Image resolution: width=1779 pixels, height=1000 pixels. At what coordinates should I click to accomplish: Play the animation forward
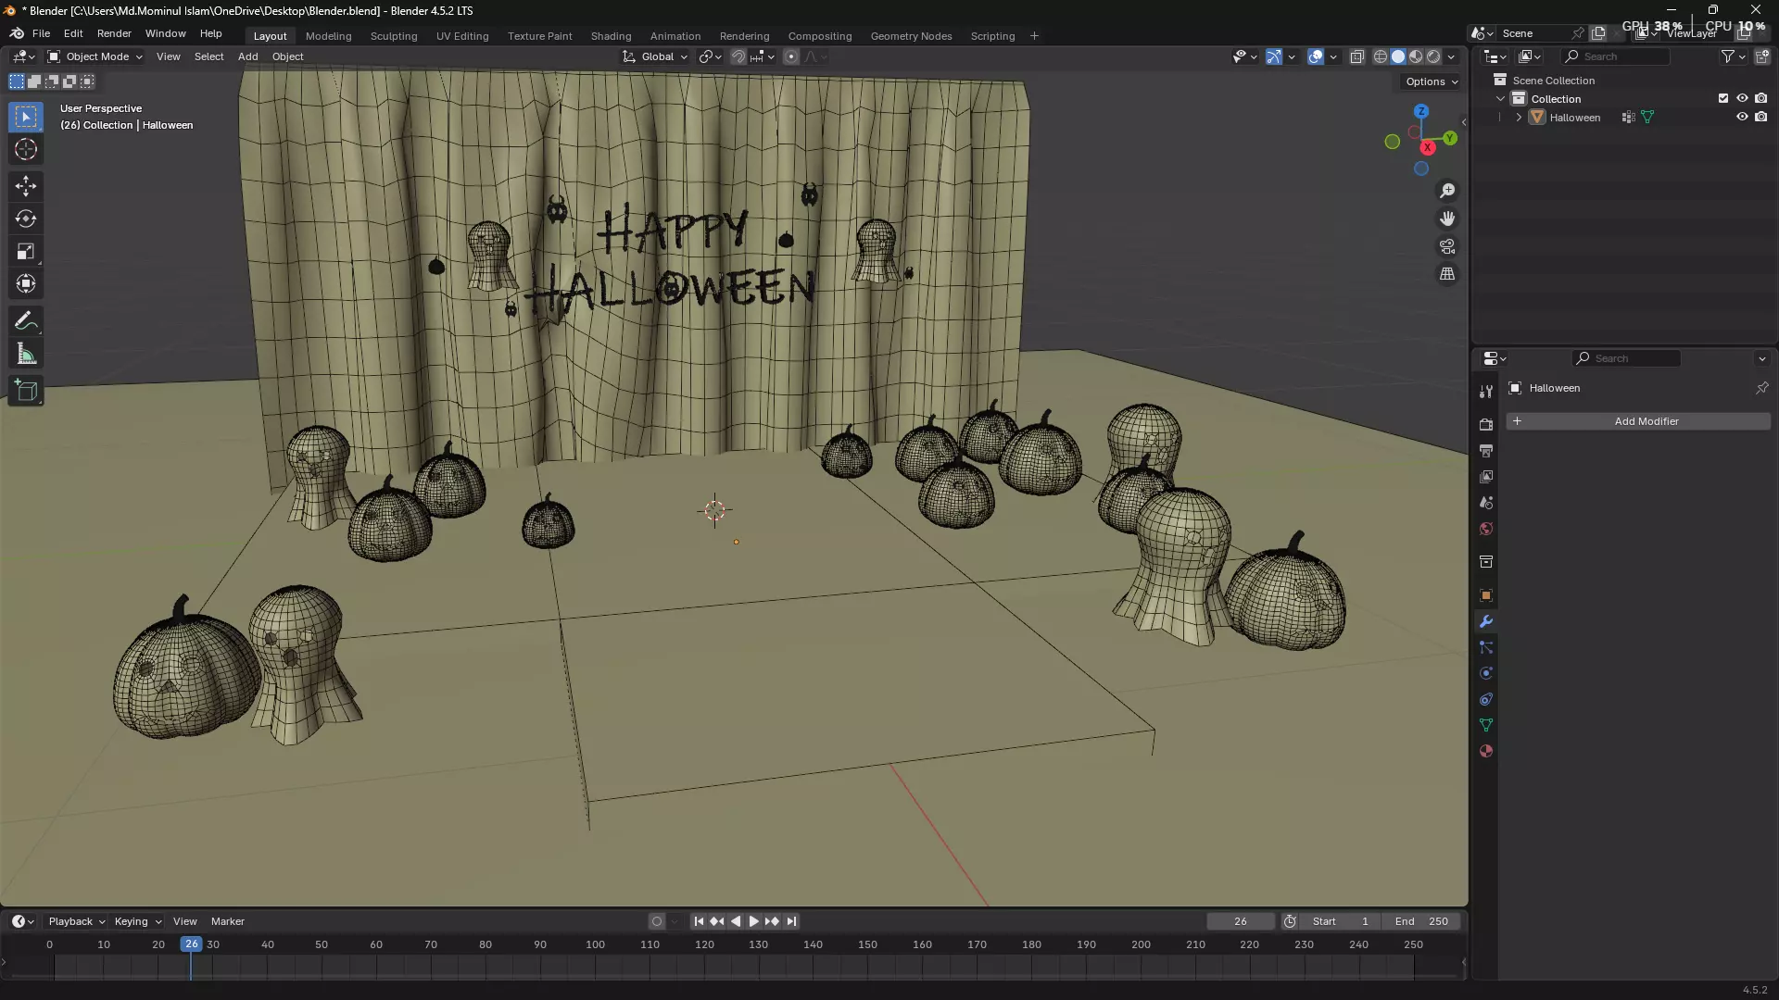point(753,921)
